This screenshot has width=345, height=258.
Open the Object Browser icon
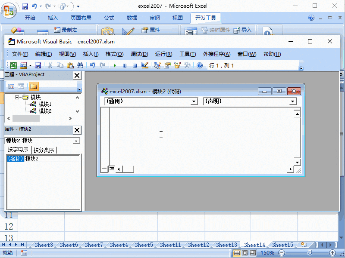tap(177, 65)
